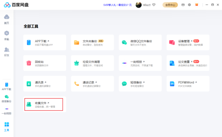
Task: Open the 传输 transfer sidebar icon
Action: tap(7, 33)
